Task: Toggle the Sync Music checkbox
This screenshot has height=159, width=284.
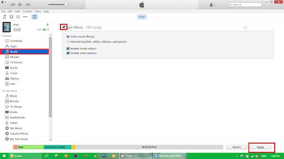Action: pyautogui.click(x=63, y=27)
